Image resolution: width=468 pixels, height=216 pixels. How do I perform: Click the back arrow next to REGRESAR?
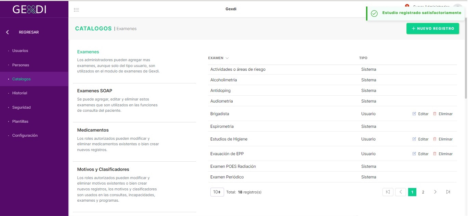pos(8,32)
